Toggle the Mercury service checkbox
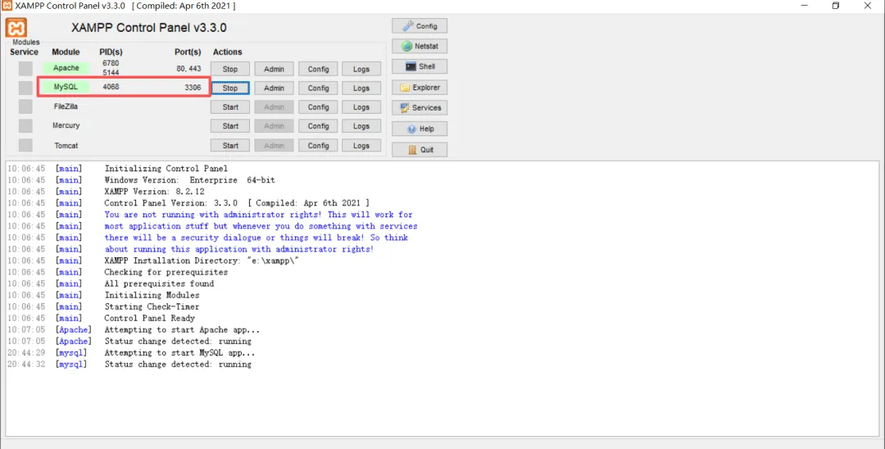The height and width of the screenshot is (449, 885). [x=25, y=126]
